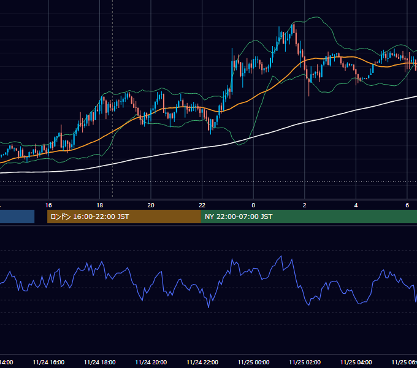417x368 pixels.
Task: Click the 11/24 16:00 date label
Action: point(48,362)
